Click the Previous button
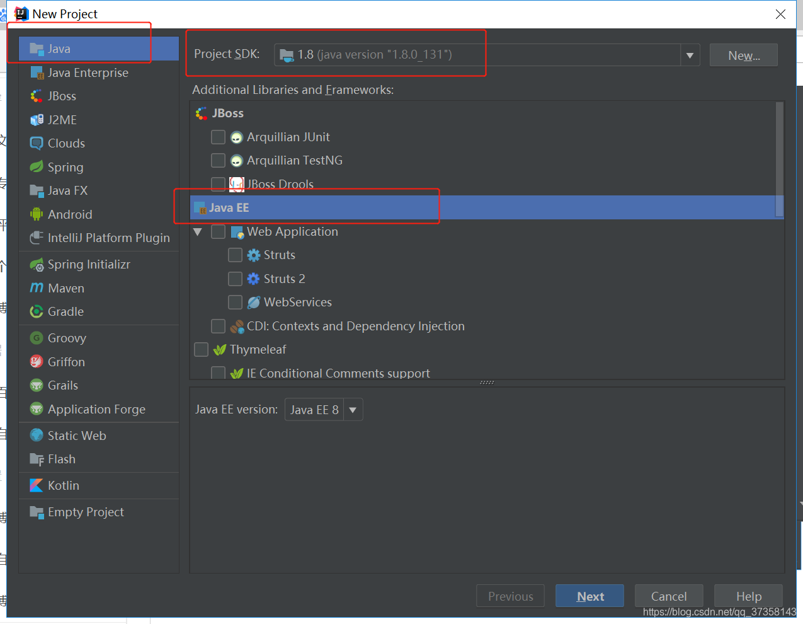This screenshot has width=803, height=624. click(510, 596)
